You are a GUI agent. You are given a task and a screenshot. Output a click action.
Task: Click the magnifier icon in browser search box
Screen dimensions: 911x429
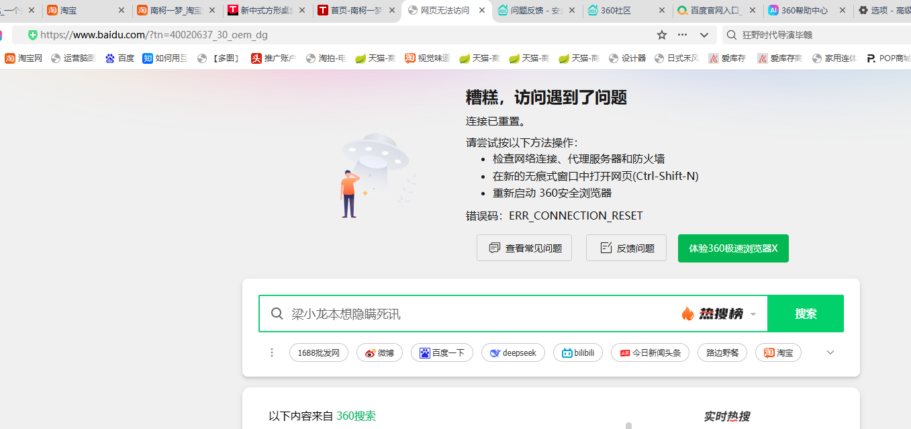[x=732, y=35]
